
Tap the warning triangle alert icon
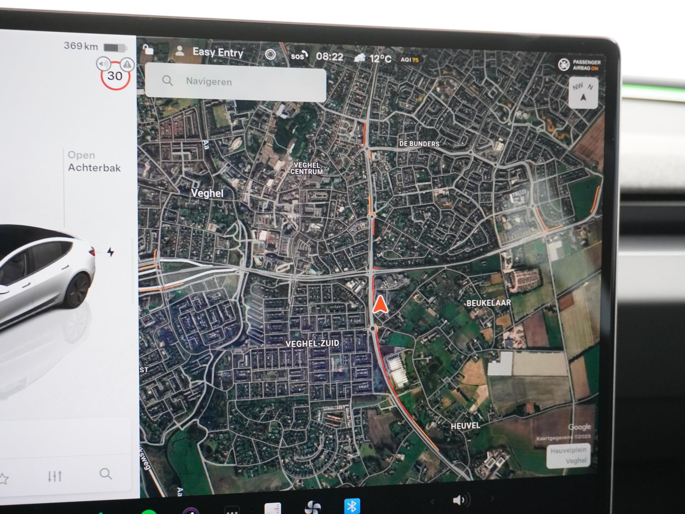(x=127, y=65)
